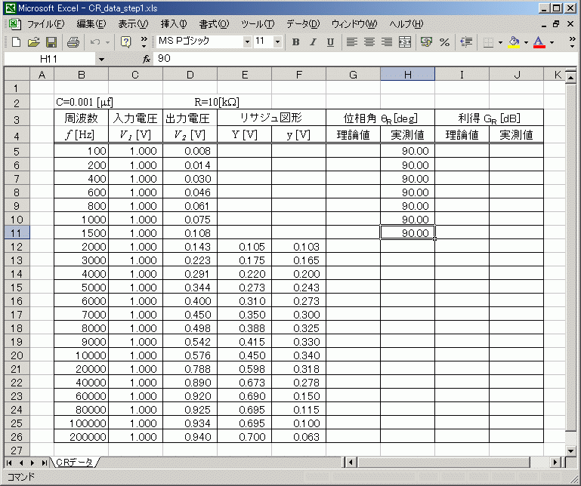This screenshot has width=581, height=486.
Task: Click the New workbook icon
Action: coord(14,42)
